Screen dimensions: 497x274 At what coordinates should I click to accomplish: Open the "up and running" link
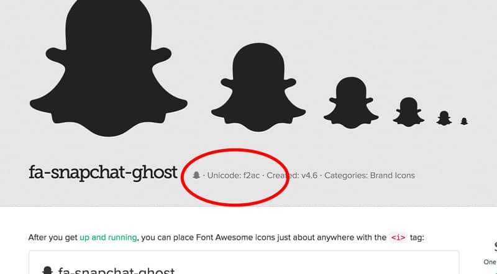[108, 237]
